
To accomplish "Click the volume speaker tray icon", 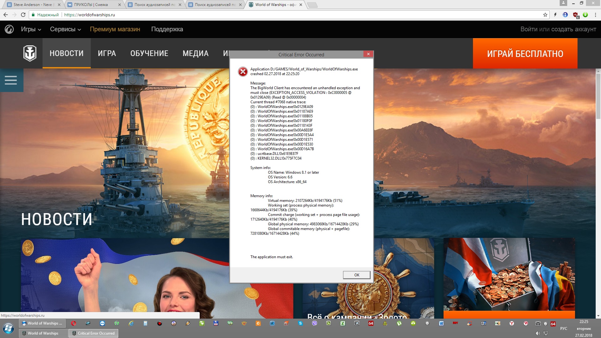I will [538, 333].
